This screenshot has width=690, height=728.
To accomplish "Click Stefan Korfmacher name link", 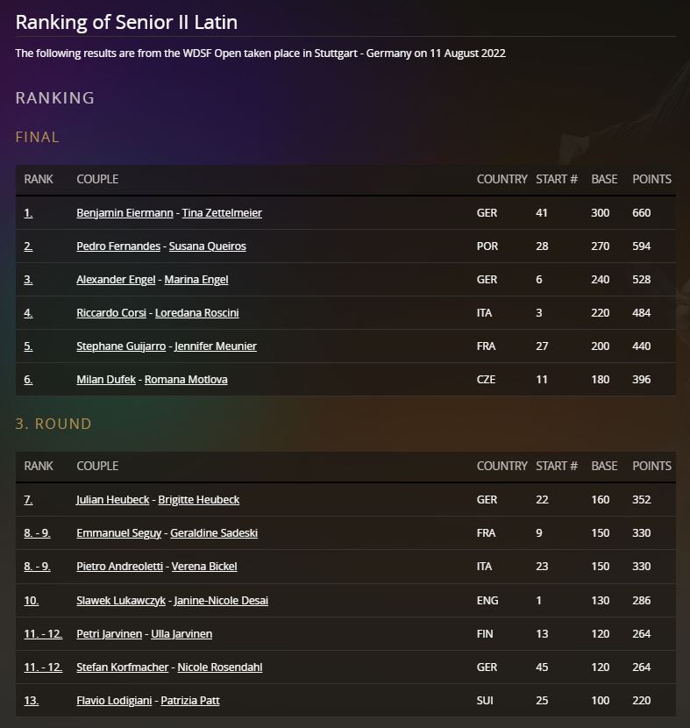I will (123, 667).
